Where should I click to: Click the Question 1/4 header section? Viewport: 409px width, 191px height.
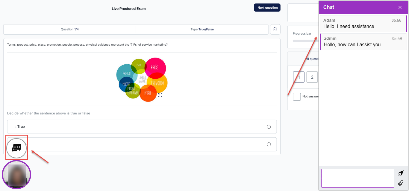click(69, 29)
